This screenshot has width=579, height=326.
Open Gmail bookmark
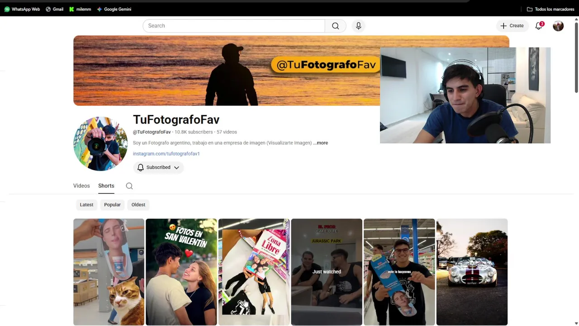pyautogui.click(x=54, y=9)
